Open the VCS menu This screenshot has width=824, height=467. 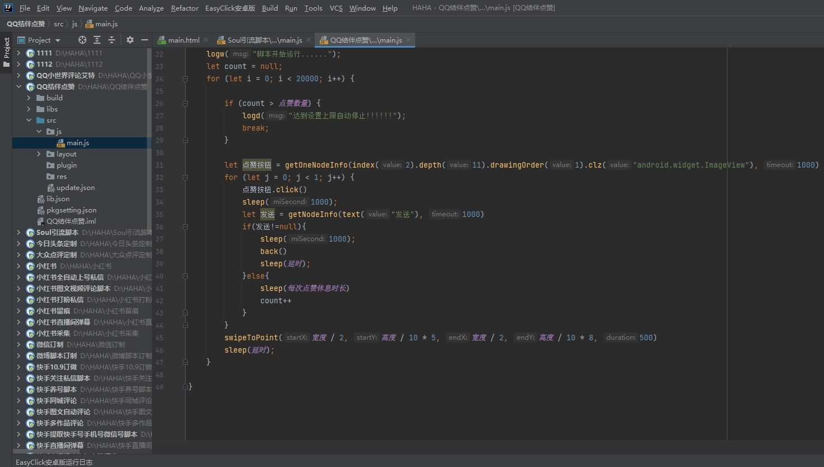(336, 8)
